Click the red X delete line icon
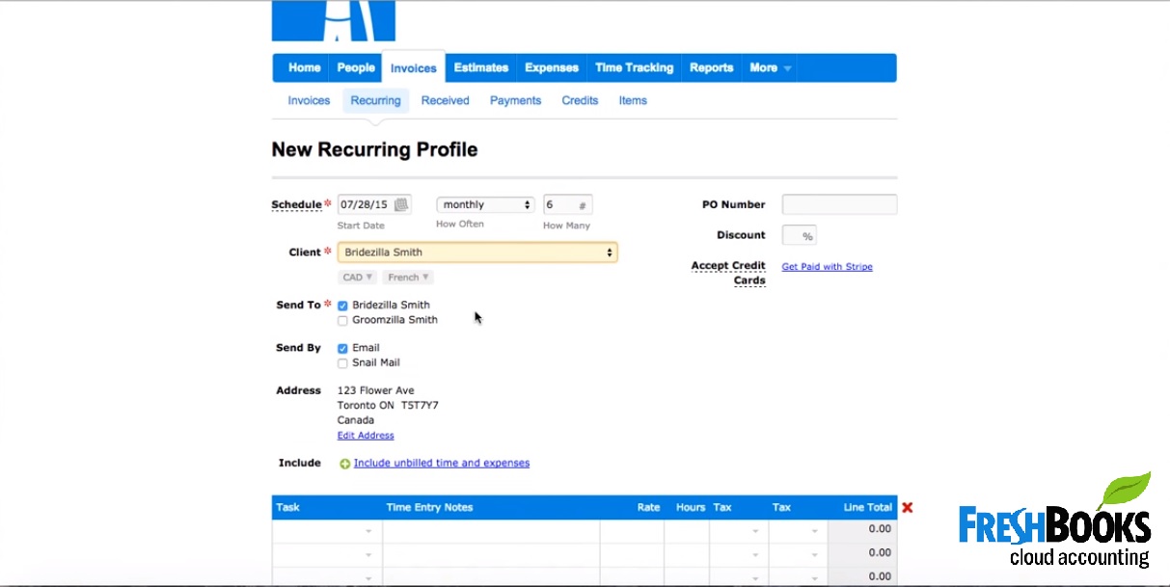The image size is (1170, 587). [907, 507]
